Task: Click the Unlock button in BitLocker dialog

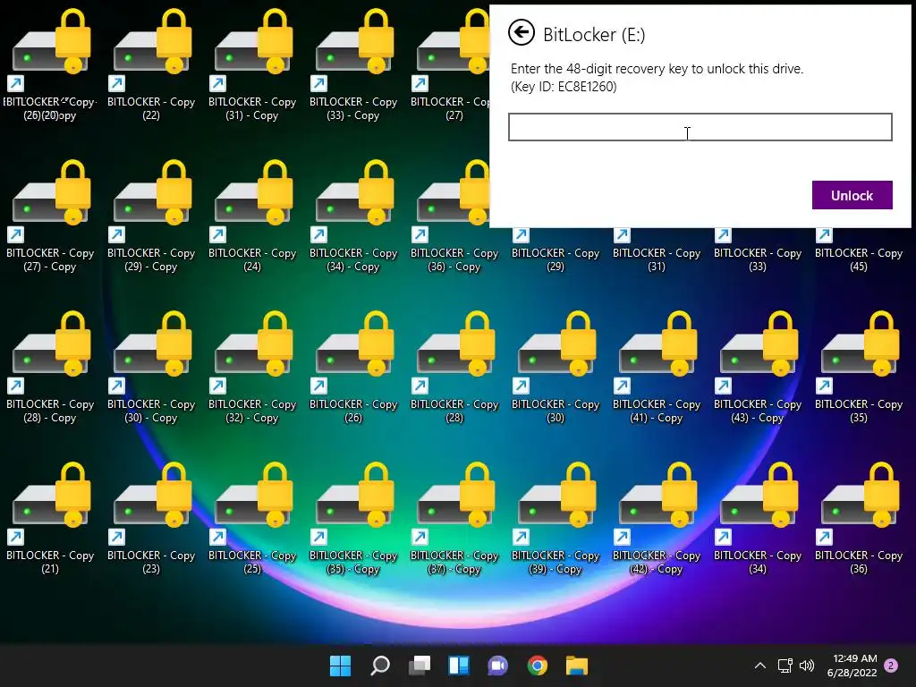Action: click(x=852, y=195)
